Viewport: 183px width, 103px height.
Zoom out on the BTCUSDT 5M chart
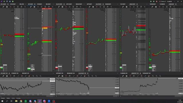click(37, 76)
